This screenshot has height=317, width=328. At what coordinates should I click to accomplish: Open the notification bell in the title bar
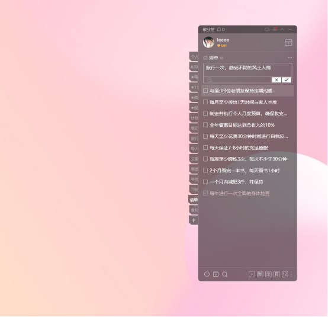point(219,29)
